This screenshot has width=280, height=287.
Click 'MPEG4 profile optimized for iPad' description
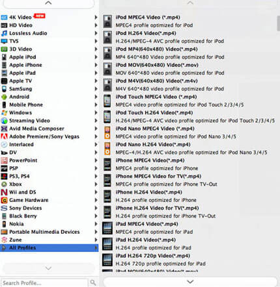(x=154, y=232)
